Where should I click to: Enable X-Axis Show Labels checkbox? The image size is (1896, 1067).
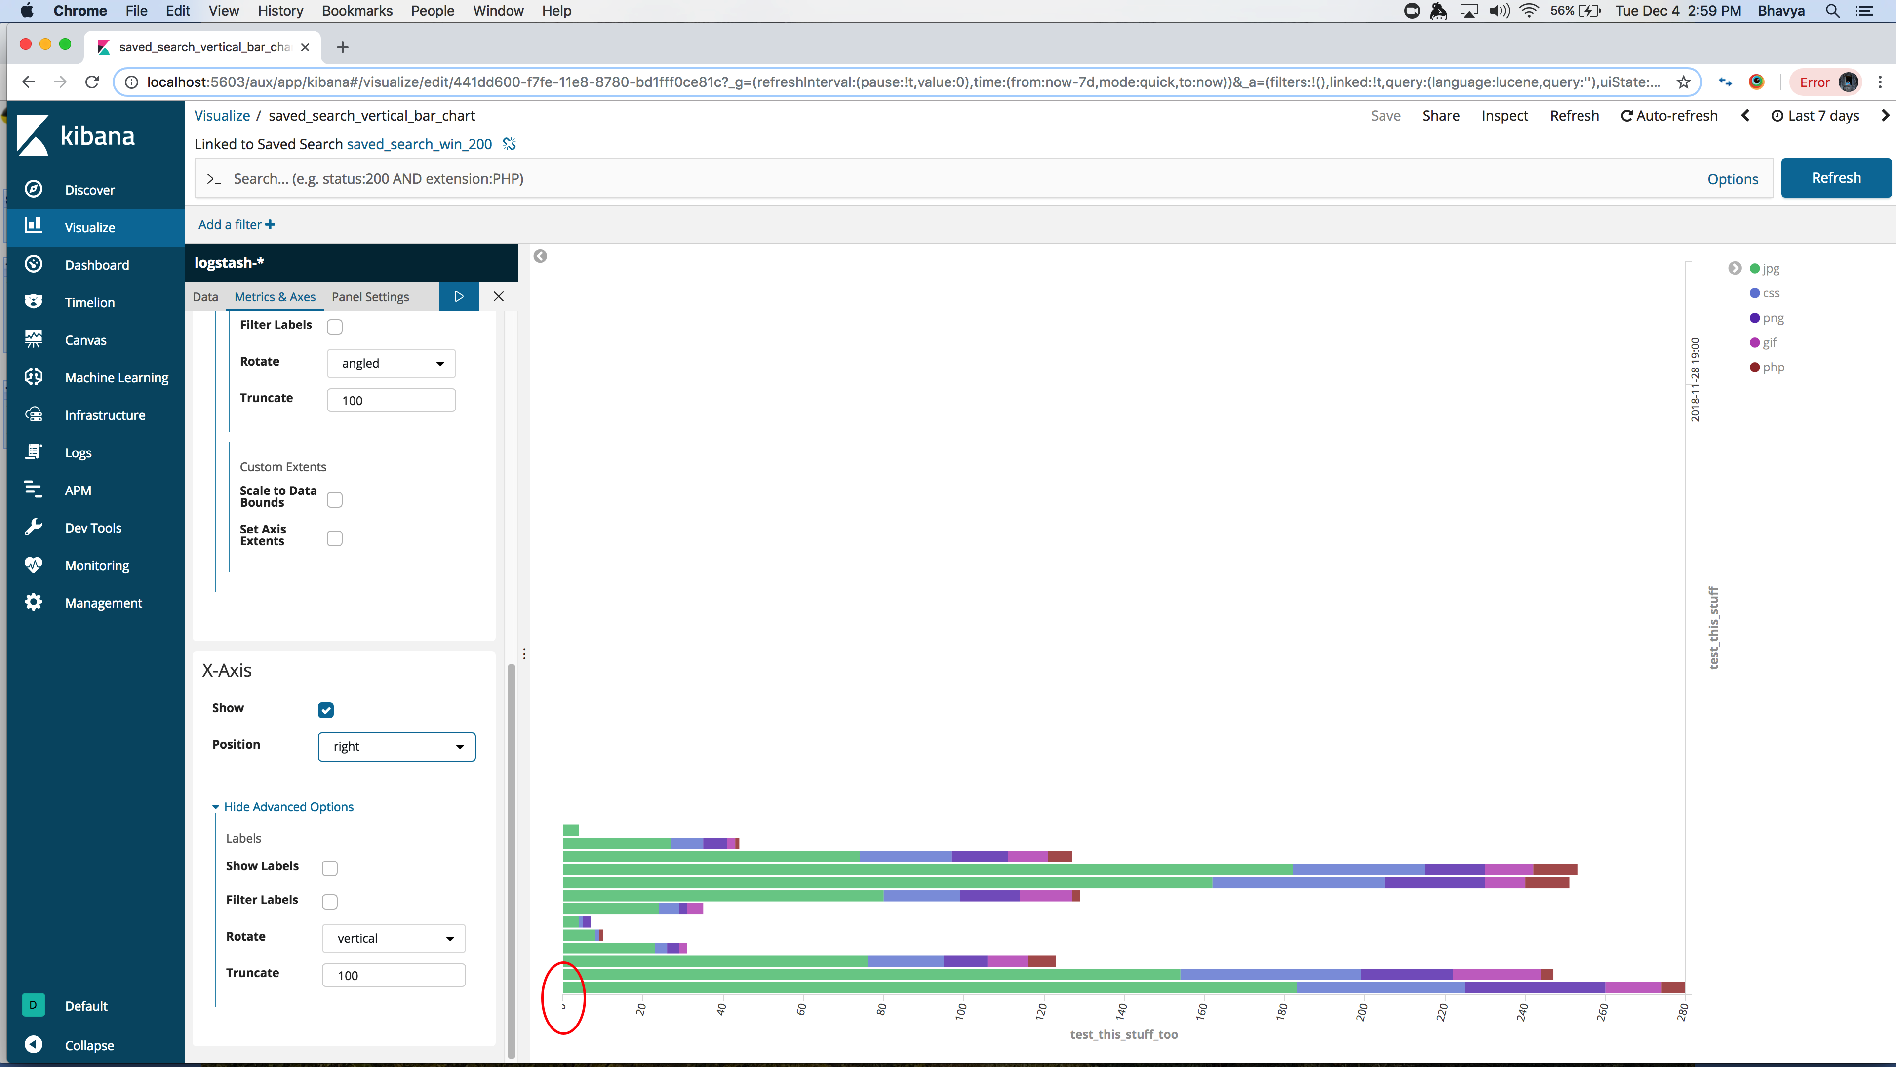pos(330,868)
